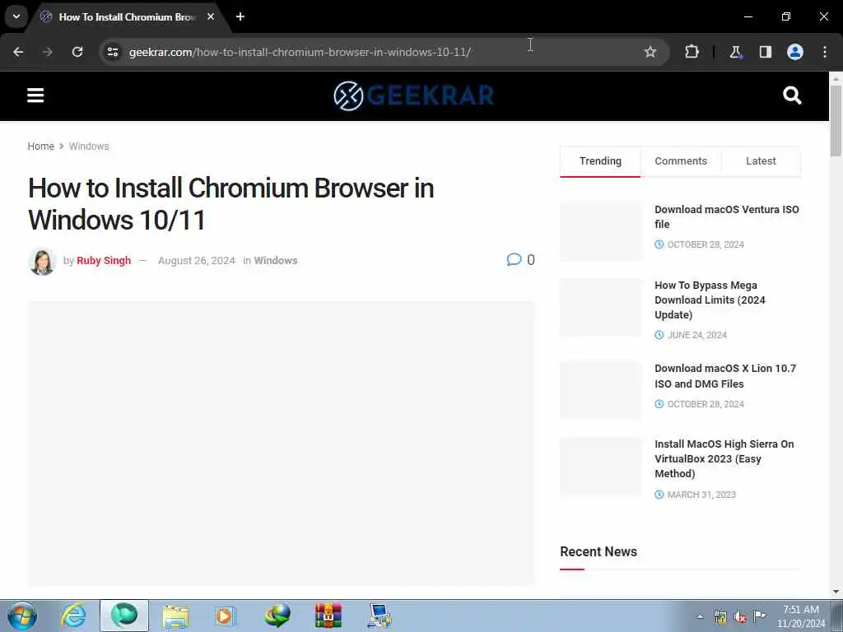
Task: Open Internet Download Manager taskbar icon
Action: tap(277, 616)
